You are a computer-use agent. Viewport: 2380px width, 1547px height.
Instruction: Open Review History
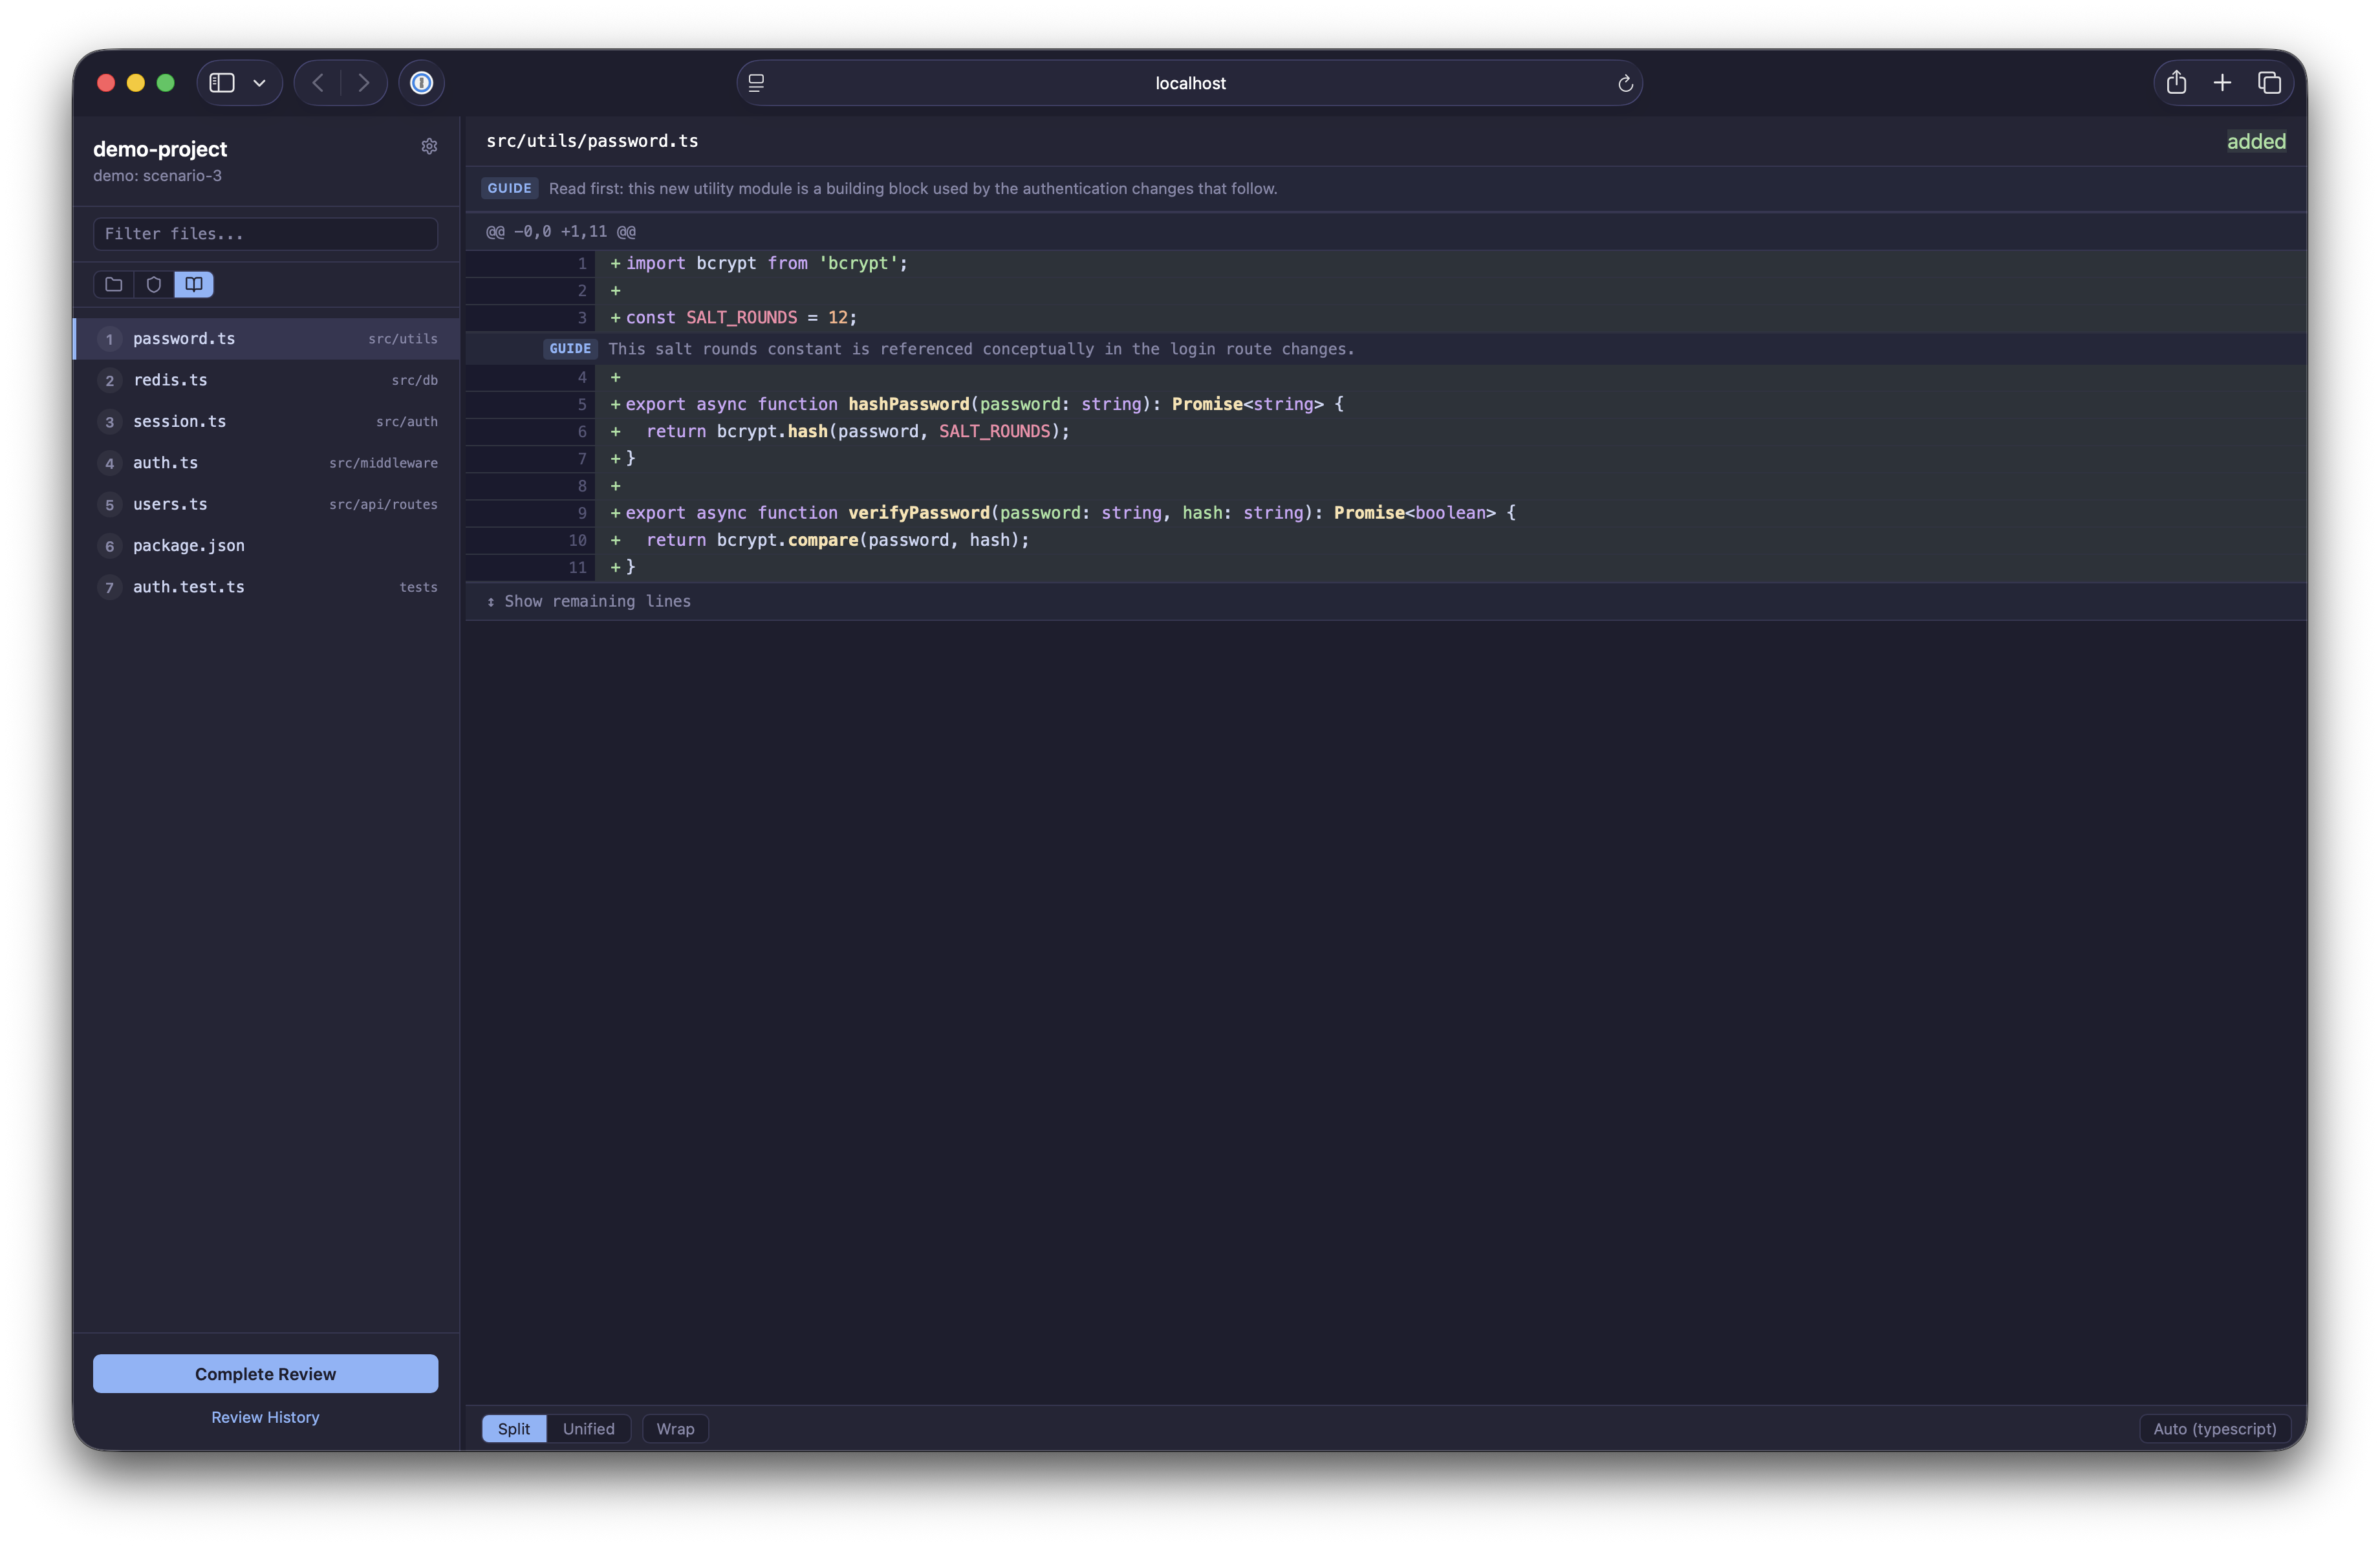click(265, 1416)
